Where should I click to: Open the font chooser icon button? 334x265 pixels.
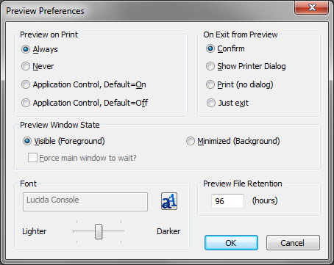169,201
